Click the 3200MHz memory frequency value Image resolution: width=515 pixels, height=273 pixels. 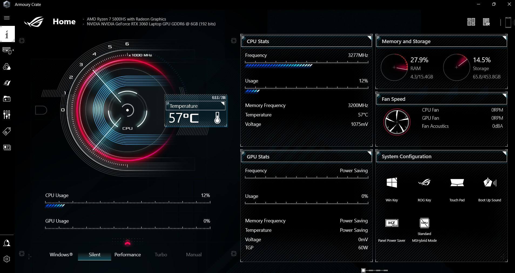click(x=358, y=105)
